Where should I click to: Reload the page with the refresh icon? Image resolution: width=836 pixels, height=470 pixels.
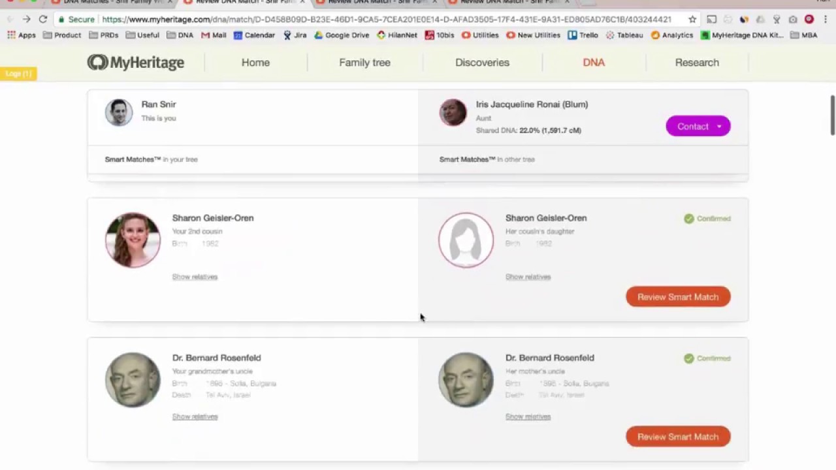tap(43, 20)
